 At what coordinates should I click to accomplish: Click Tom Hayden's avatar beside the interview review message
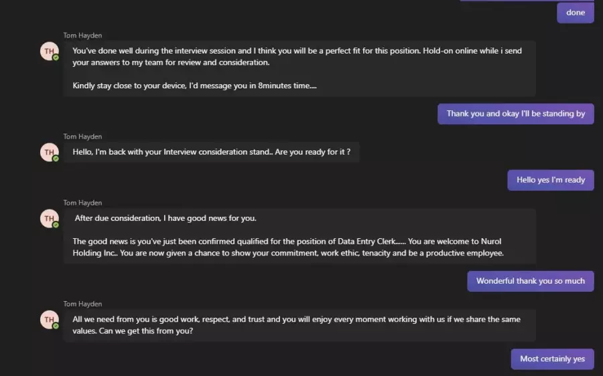coord(50,51)
